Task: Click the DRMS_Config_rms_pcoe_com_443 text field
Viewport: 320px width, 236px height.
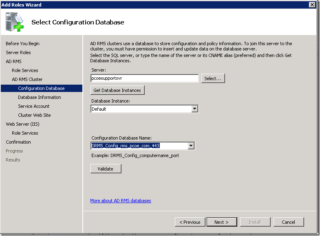Action: pos(139,146)
